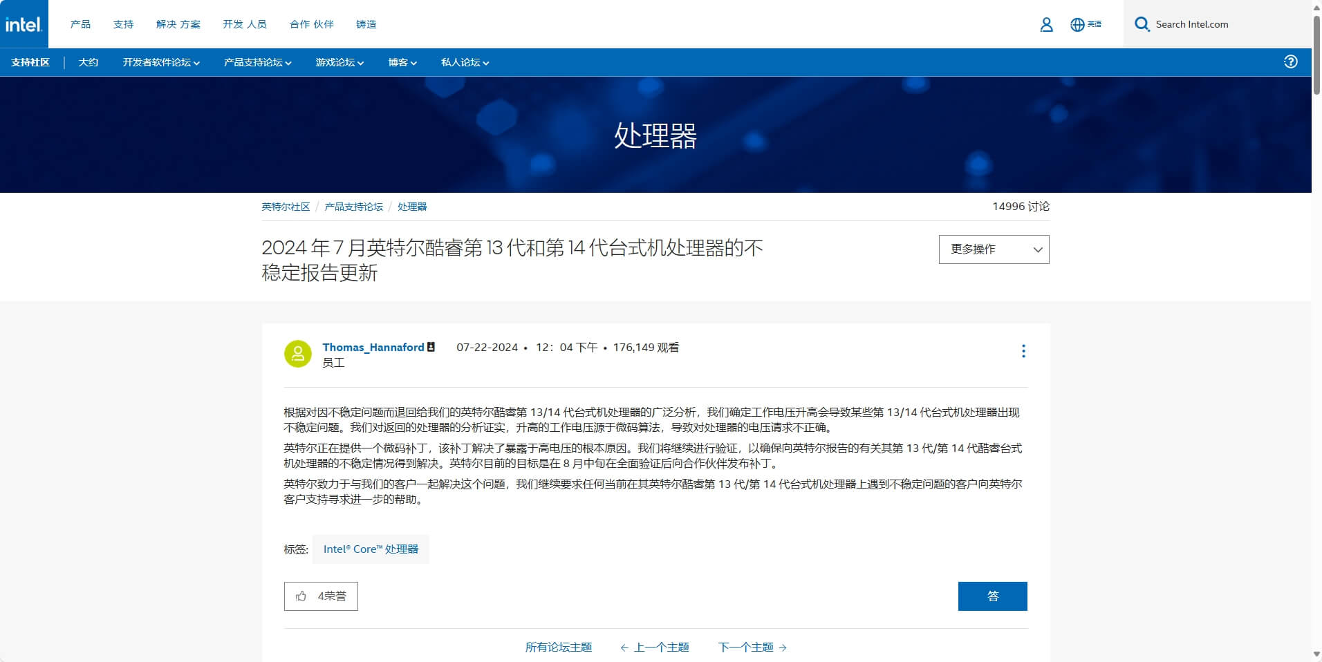Open the help question mark icon
This screenshot has width=1322, height=662.
coord(1290,62)
